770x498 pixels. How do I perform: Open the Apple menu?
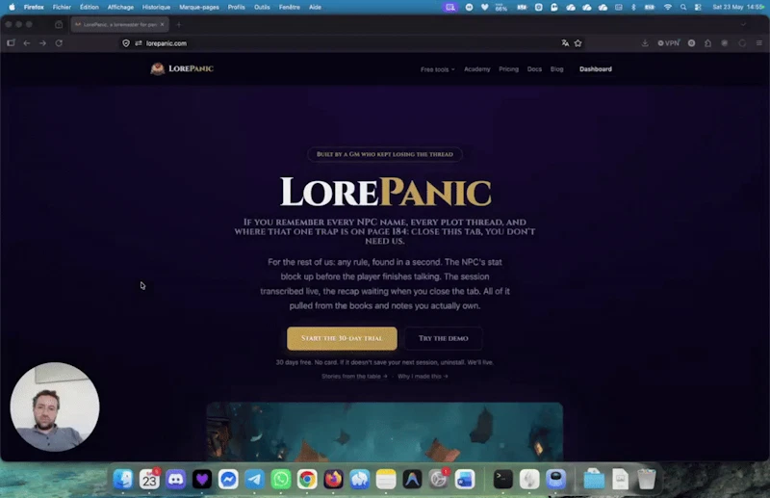click(12, 7)
